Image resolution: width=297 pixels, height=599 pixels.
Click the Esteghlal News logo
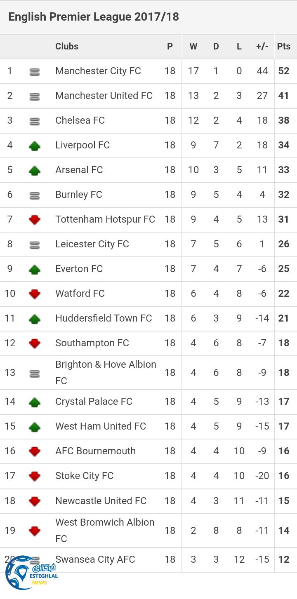[x=31, y=573]
